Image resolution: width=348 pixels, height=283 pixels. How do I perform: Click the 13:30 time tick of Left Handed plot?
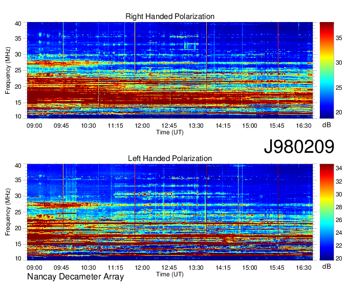point(196,268)
